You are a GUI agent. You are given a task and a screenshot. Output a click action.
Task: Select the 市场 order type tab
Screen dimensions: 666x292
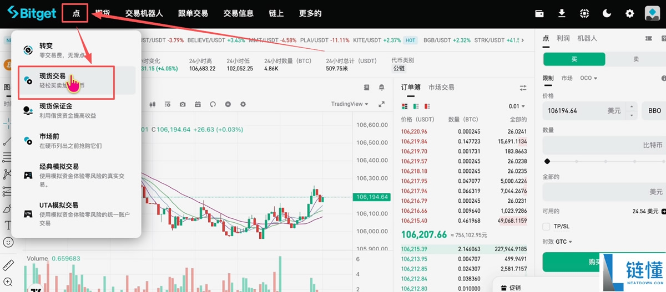(x=567, y=78)
